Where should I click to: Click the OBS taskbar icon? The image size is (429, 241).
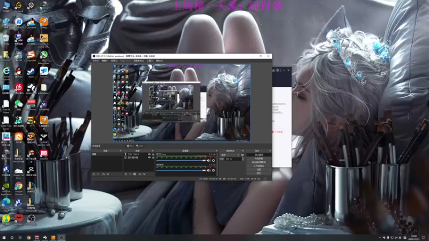click(x=61, y=238)
